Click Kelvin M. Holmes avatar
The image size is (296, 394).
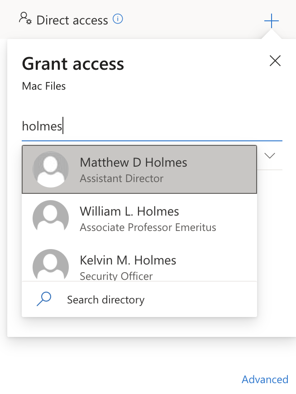(51, 265)
